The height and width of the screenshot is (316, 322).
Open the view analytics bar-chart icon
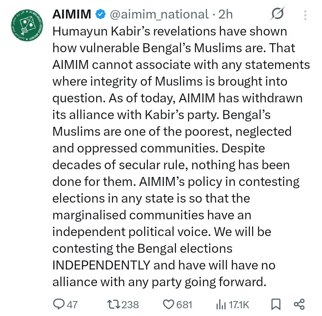[x=221, y=305]
